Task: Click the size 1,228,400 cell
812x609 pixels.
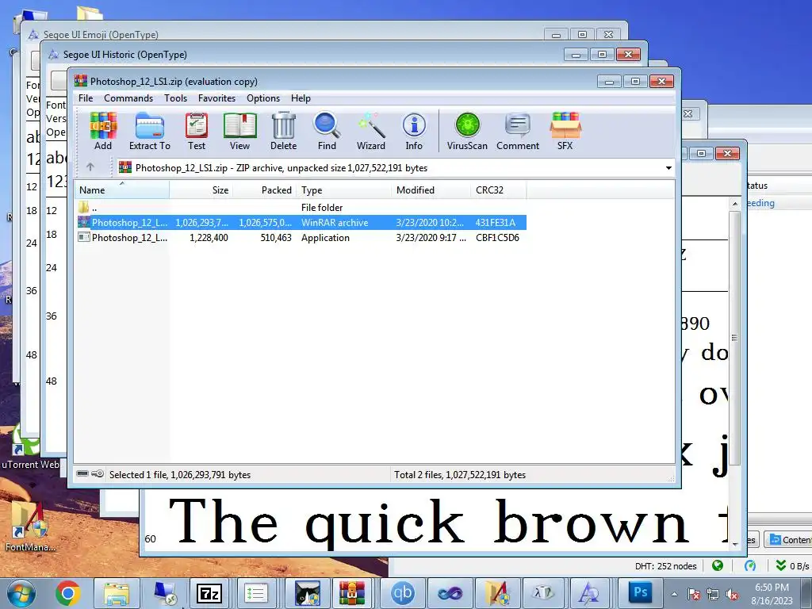Action: tap(209, 238)
